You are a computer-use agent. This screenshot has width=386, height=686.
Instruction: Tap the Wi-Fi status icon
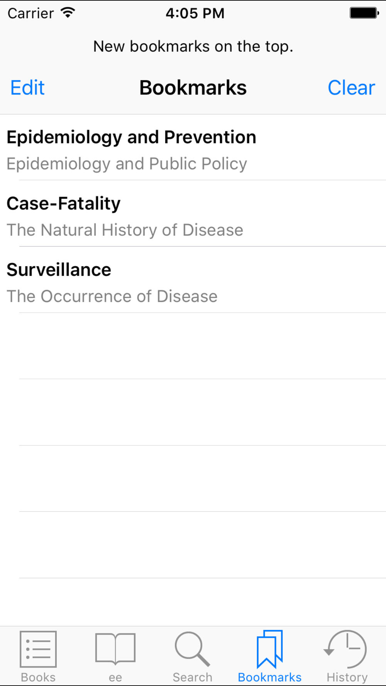click(68, 13)
